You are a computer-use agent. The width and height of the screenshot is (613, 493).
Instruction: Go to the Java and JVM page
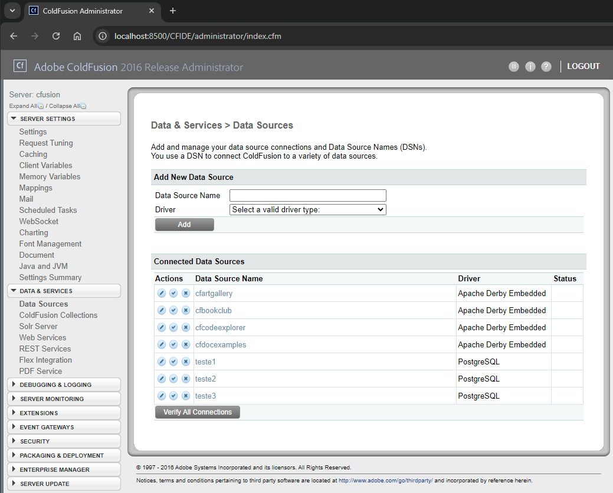tap(43, 266)
